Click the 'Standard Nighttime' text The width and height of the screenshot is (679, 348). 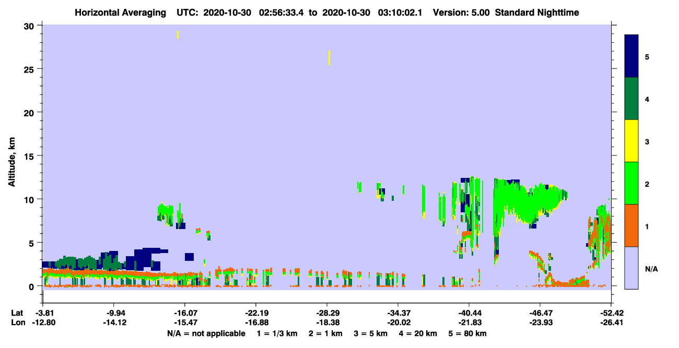[537, 13]
